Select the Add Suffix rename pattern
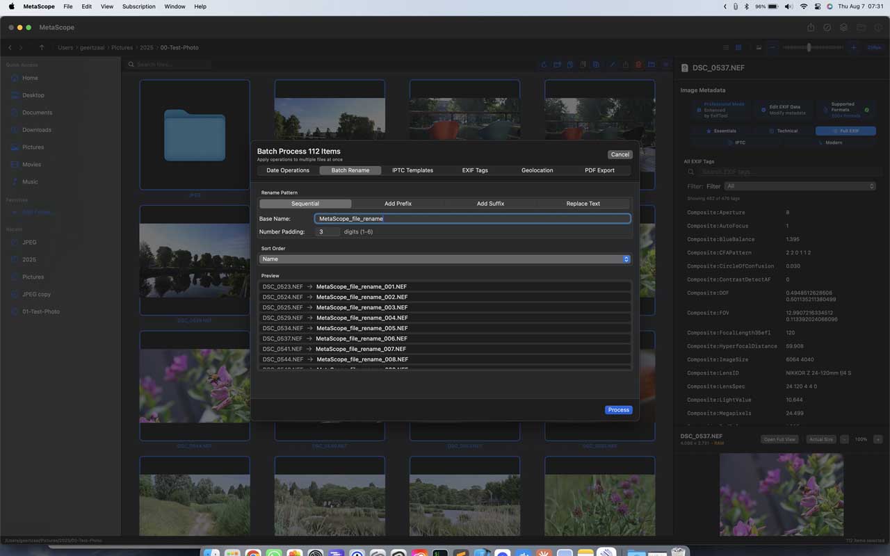Image resolution: width=890 pixels, height=556 pixels. tap(490, 204)
